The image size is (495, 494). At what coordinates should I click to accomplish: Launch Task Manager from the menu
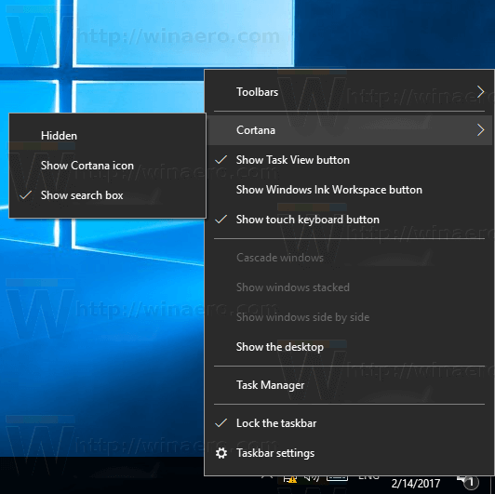pos(349,385)
